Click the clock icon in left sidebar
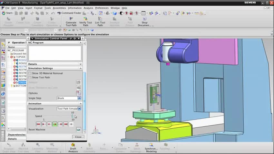 (x=3, y=111)
